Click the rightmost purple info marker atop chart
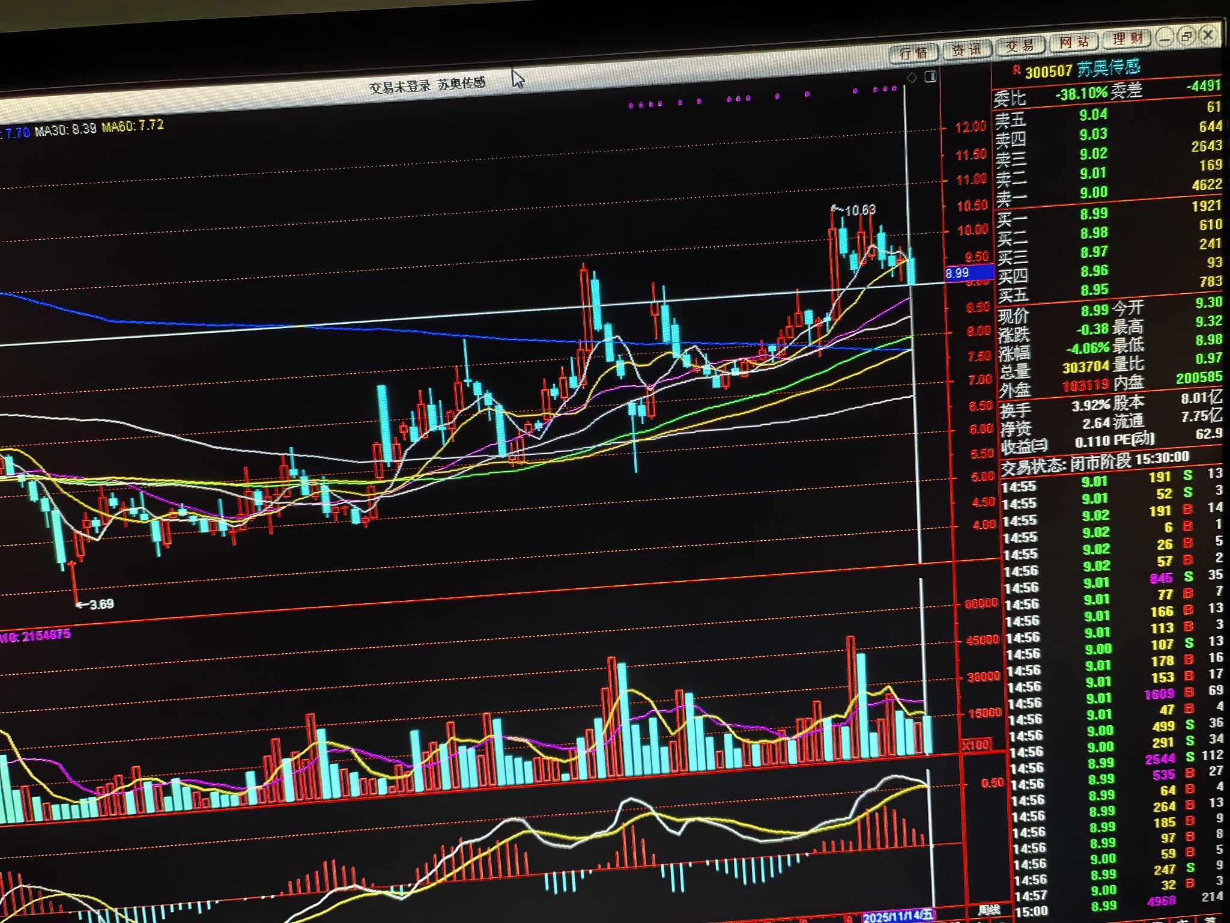The image size is (1230, 923). (894, 89)
